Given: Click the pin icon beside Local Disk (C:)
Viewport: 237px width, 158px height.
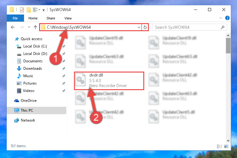Looking at the screenshot, I should click(x=64, y=46).
